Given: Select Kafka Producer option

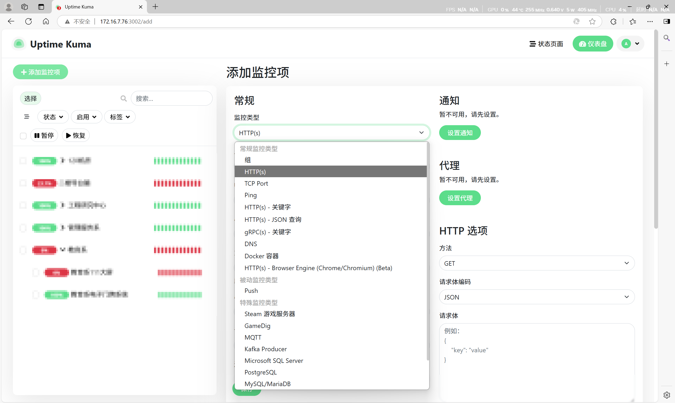Looking at the screenshot, I should pyautogui.click(x=331, y=349).
